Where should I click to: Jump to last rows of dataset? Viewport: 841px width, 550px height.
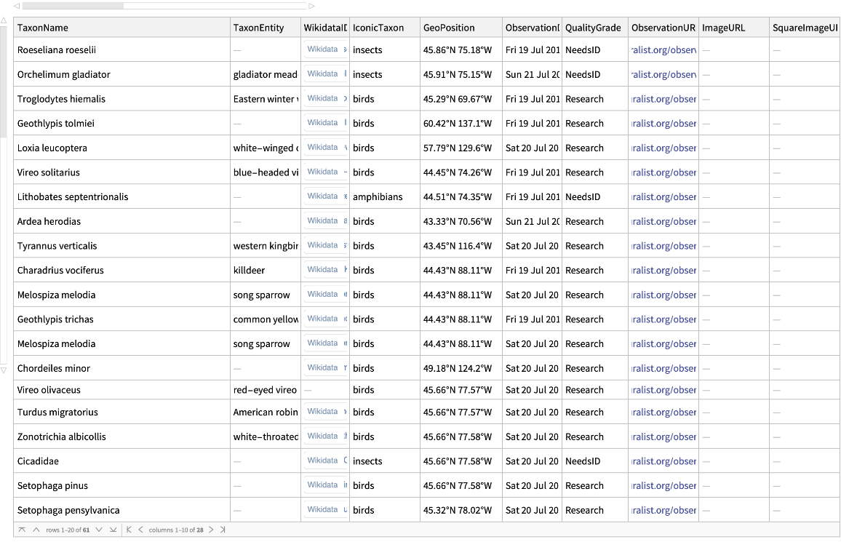(113, 530)
